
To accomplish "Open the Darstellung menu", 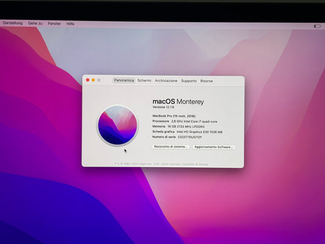I will [13, 23].
